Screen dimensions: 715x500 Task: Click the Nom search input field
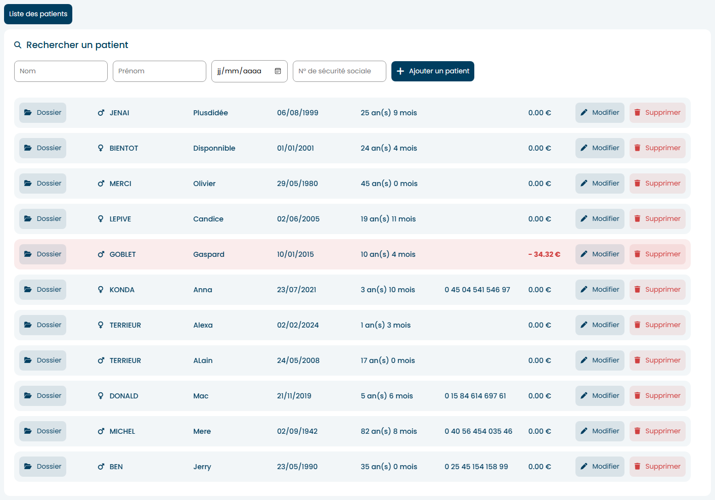click(61, 71)
